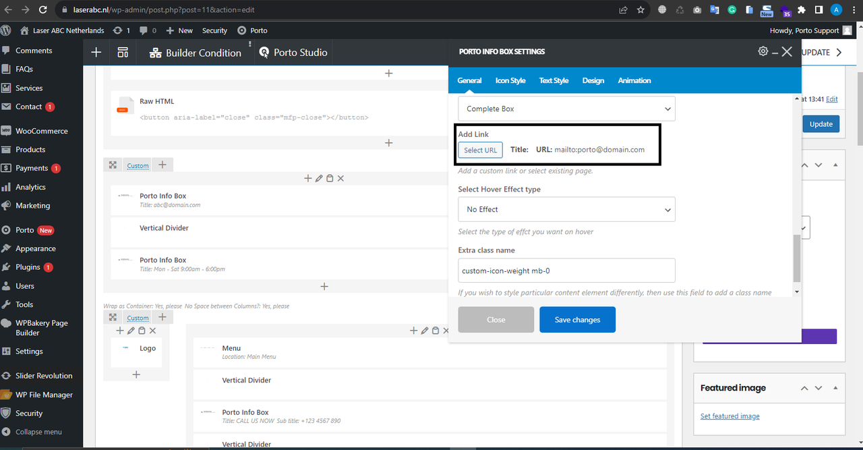This screenshot has height=450, width=863.
Task: Click add plus icon above Menu element
Action: (x=413, y=331)
